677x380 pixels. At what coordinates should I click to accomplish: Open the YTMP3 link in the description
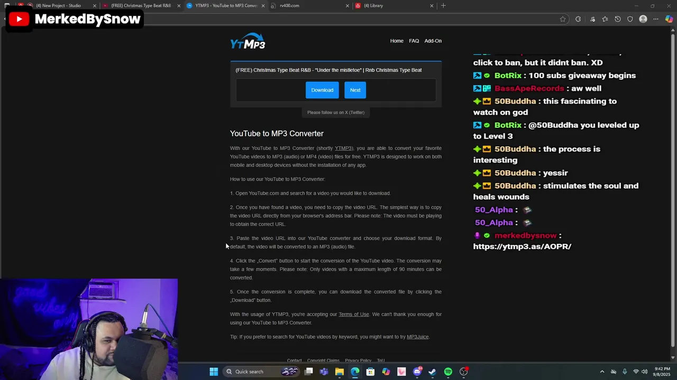point(343,148)
